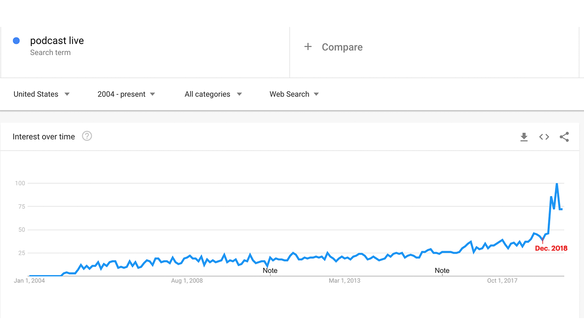Click the plus icon next to Compare
584x328 pixels.
(x=308, y=47)
